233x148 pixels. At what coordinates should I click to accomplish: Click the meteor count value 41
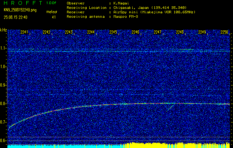[x=54, y=17]
